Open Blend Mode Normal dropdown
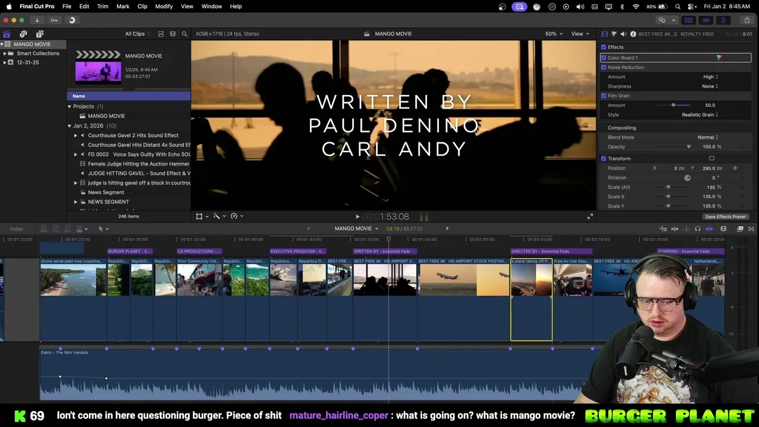 pyautogui.click(x=708, y=137)
